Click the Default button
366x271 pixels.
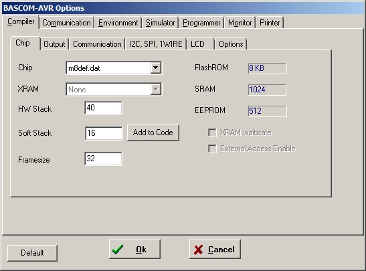coord(32,253)
